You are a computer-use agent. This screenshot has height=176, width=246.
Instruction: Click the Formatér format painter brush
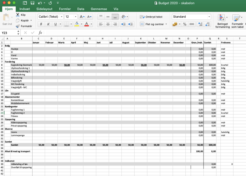click(x=18, y=26)
